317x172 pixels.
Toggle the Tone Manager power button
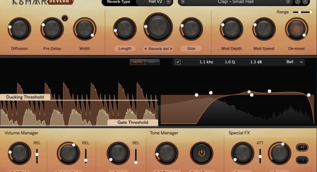point(201,154)
